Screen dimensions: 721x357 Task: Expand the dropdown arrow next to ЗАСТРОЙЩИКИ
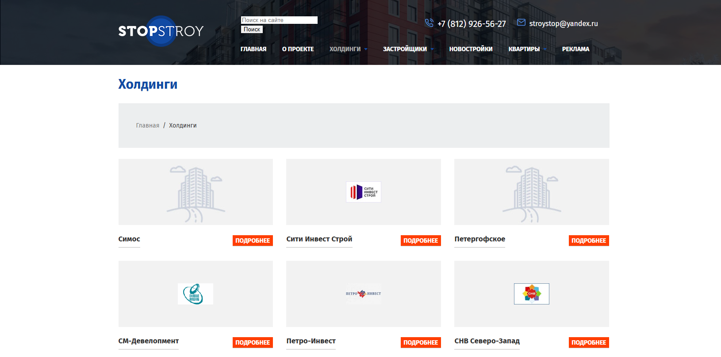(432, 49)
